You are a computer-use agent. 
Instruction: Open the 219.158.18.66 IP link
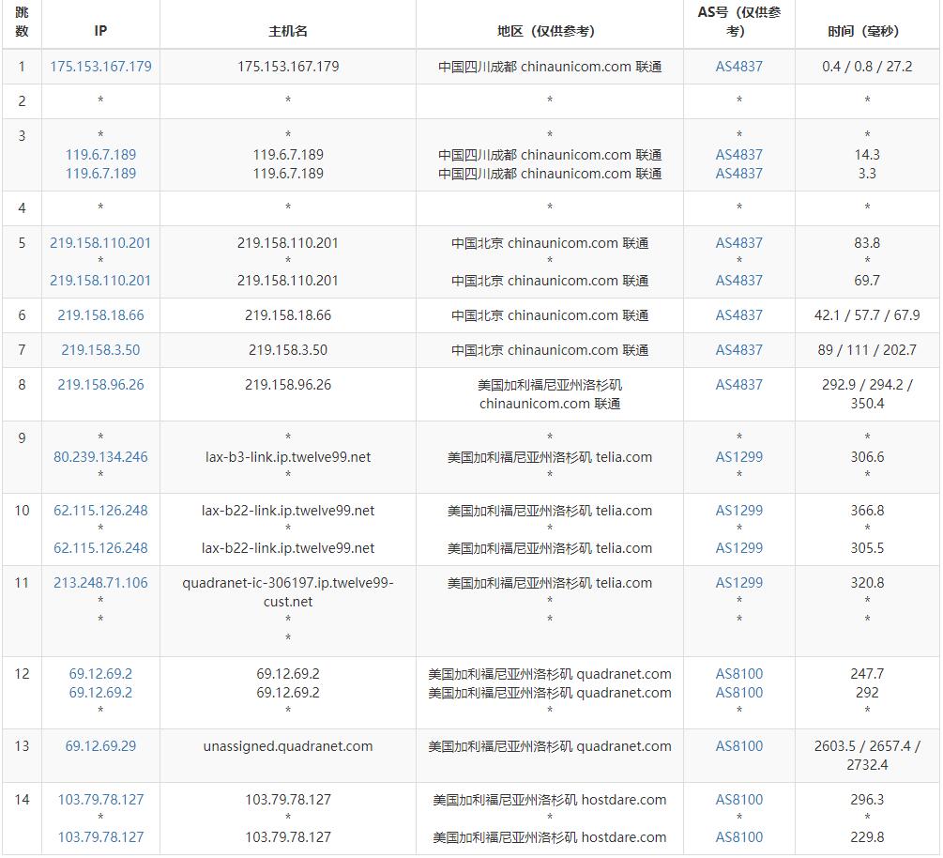[x=100, y=315]
